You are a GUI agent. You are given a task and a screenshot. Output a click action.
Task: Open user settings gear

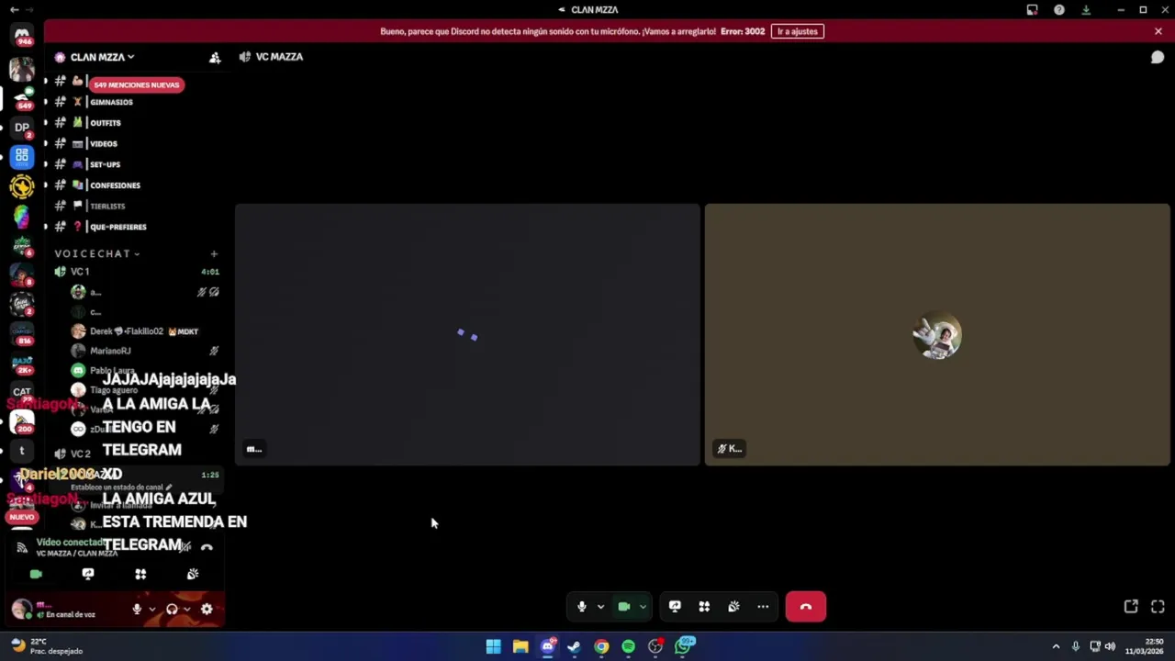207,609
